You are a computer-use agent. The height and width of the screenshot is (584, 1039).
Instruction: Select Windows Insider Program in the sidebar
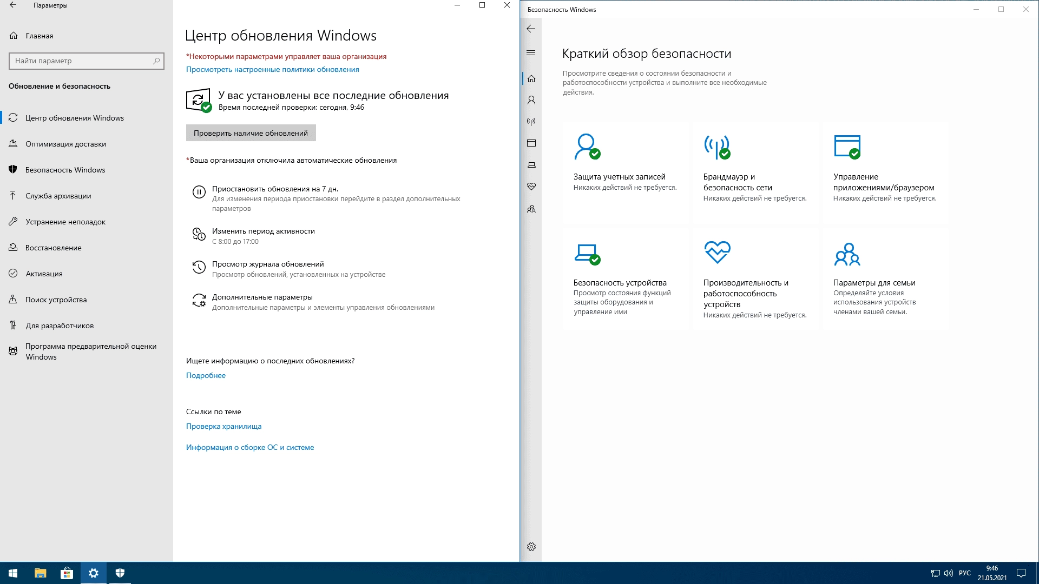tap(87, 351)
